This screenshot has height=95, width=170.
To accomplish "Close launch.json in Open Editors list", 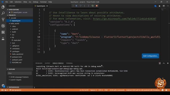I will point(10,12).
